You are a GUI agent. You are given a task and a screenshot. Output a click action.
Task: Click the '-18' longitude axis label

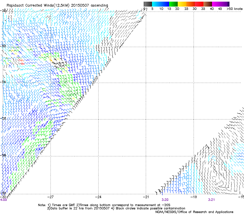194,197
